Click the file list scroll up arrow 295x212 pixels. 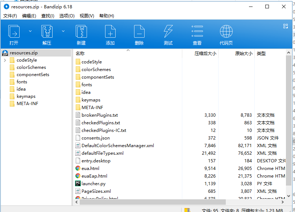pyautogui.click(x=288, y=53)
